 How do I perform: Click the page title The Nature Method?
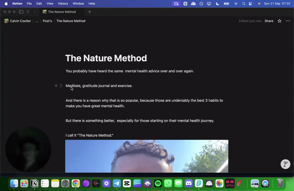click(106, 58)
